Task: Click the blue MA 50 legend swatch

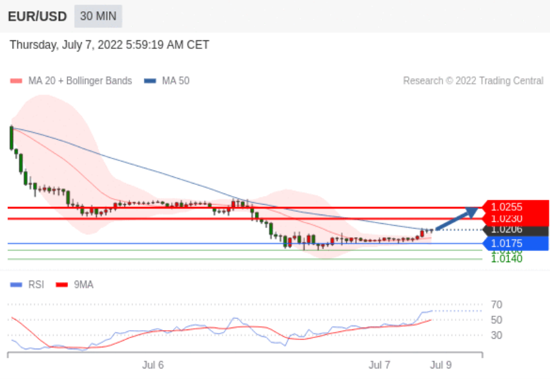Action: pyautogui.click(x=150, y=81)
